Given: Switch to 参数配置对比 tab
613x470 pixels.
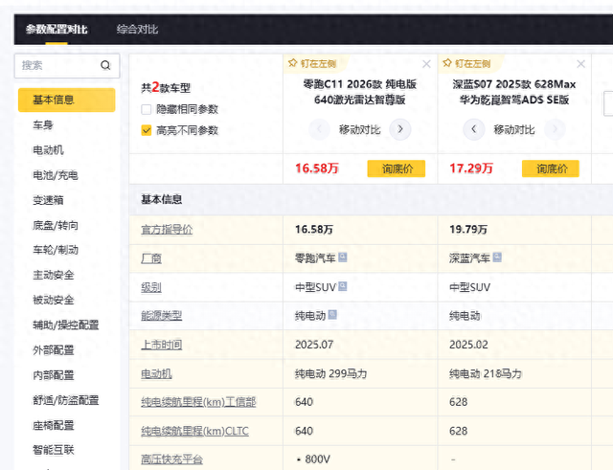Looking at the screenshot, I should [57, 30].
